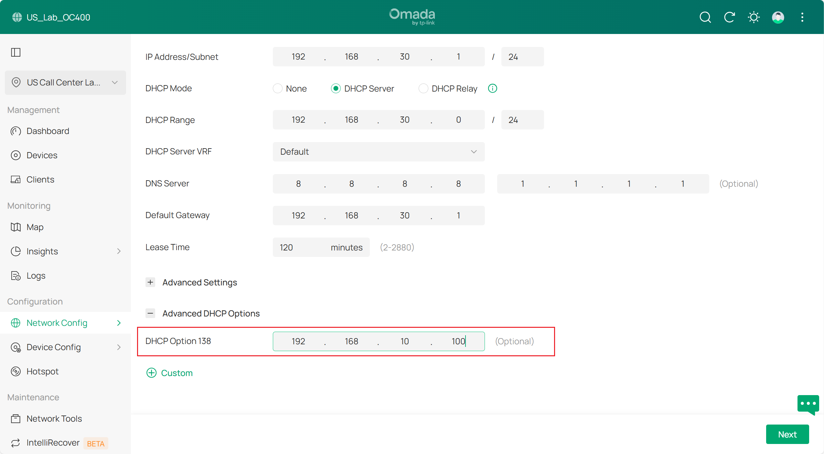Click the Next button

pos(787,434)
